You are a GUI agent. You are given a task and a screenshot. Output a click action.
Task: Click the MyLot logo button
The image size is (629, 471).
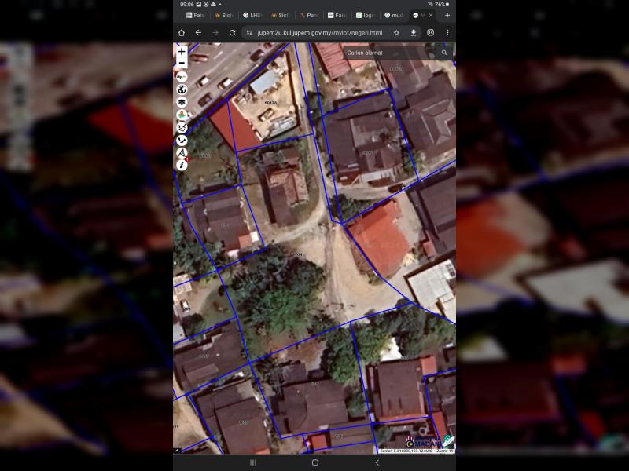[x=182, y=77]
